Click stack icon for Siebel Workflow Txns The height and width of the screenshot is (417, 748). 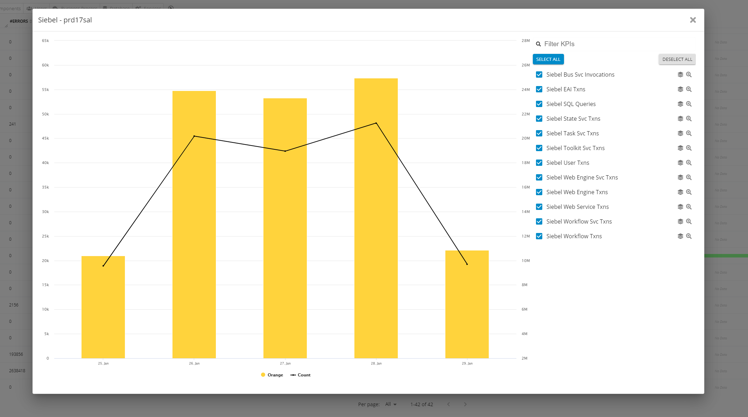pyautogui.click(x=680, y=236)
